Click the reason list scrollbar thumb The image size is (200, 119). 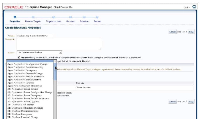click(55, 71)
